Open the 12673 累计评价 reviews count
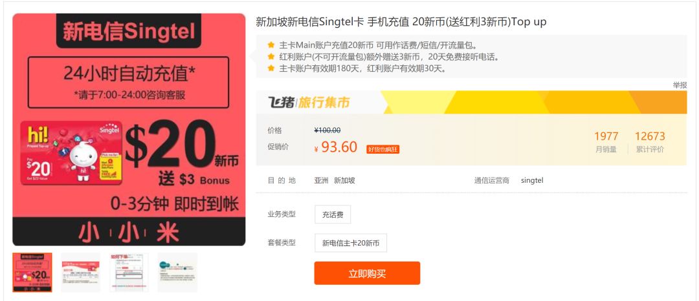The width and height of the screenshot is (699, 301). coord(650,142)
